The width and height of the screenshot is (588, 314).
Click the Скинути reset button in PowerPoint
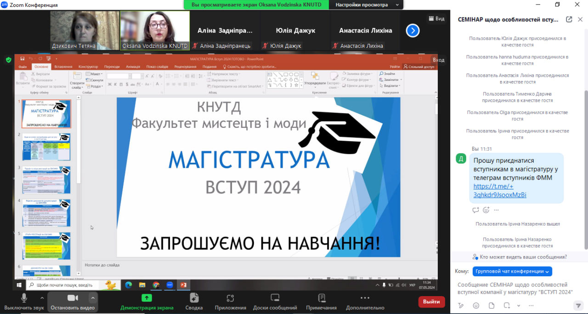pos(95,80)
